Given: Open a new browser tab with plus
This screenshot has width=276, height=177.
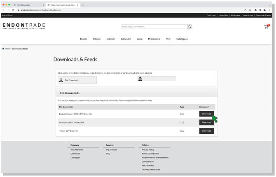Looking at the screenshot, I should tap(83, 5).
